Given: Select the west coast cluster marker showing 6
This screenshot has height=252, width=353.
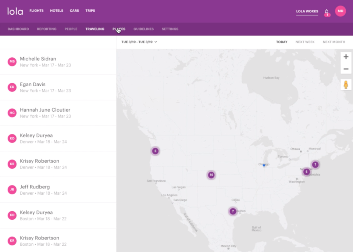Looking at the screenshot, I should (x=155, y=151).
